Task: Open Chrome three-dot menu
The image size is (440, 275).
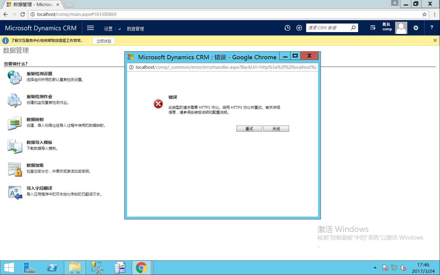Action: [x=435, y=14]
